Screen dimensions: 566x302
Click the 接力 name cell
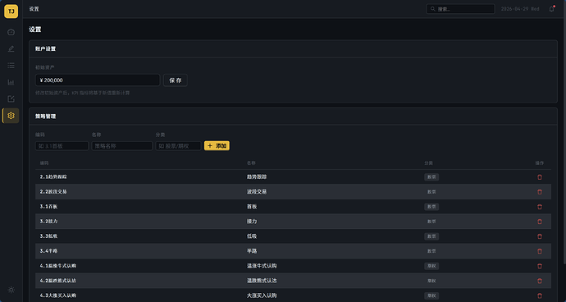click(x=252, y=222)
